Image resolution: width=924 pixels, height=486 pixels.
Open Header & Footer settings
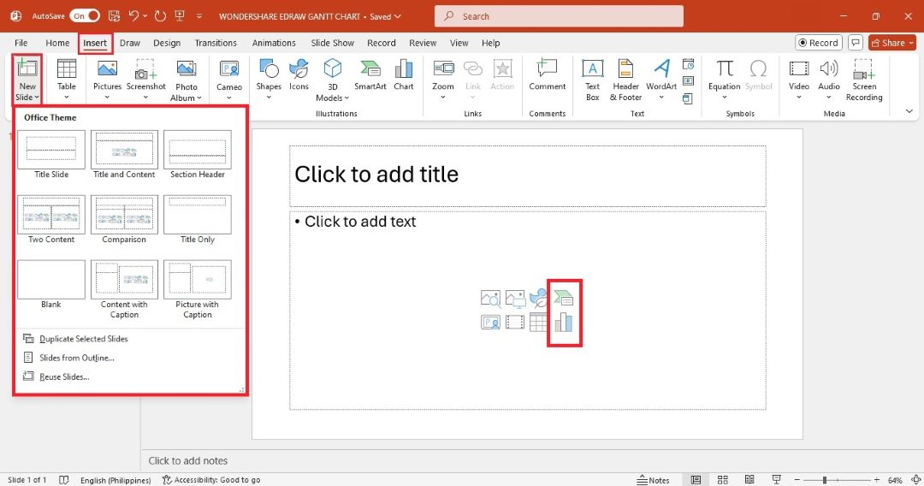[625, 80]
